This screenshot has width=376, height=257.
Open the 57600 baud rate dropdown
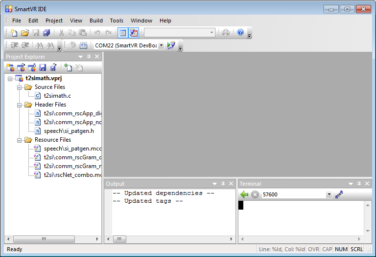[329, 194]
